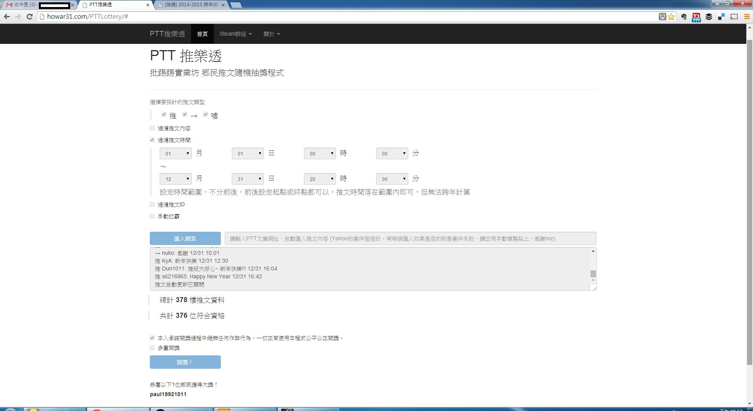Screen dimensions: 753x411
Task: Close the Gmail inbox tab
Action: (x=73, y=5)
